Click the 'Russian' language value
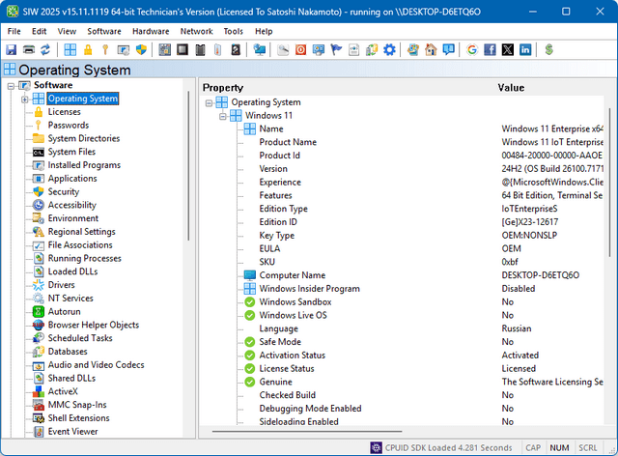 517,328
